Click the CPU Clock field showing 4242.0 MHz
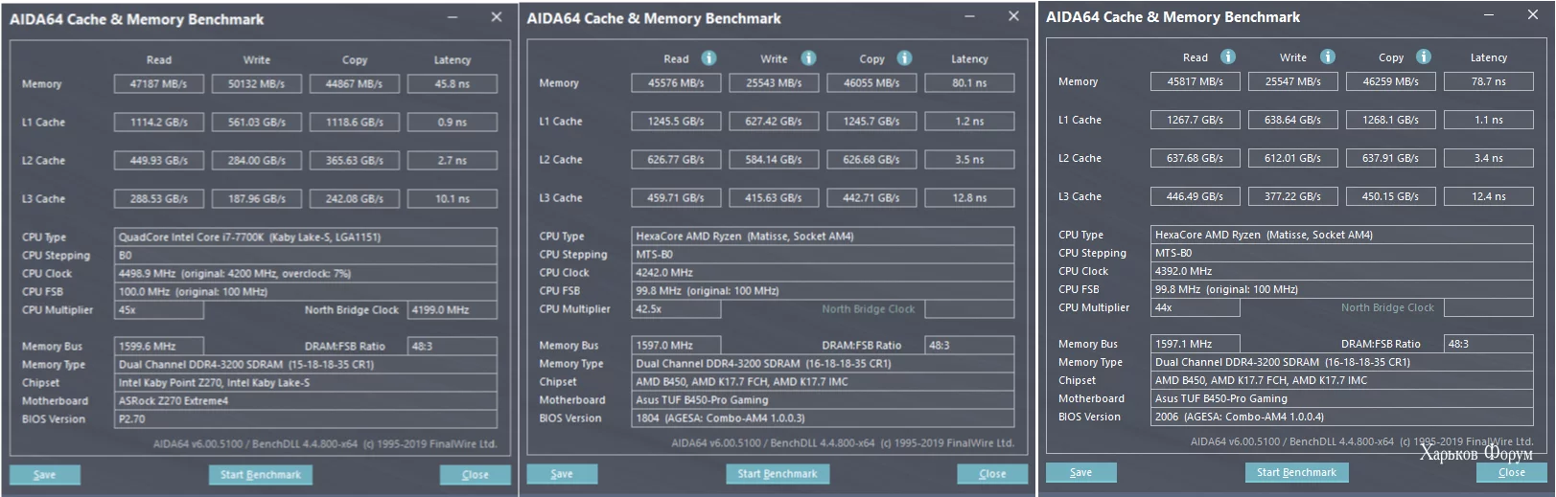This screenshot has width=1556, height=497. tap(823, 273)
